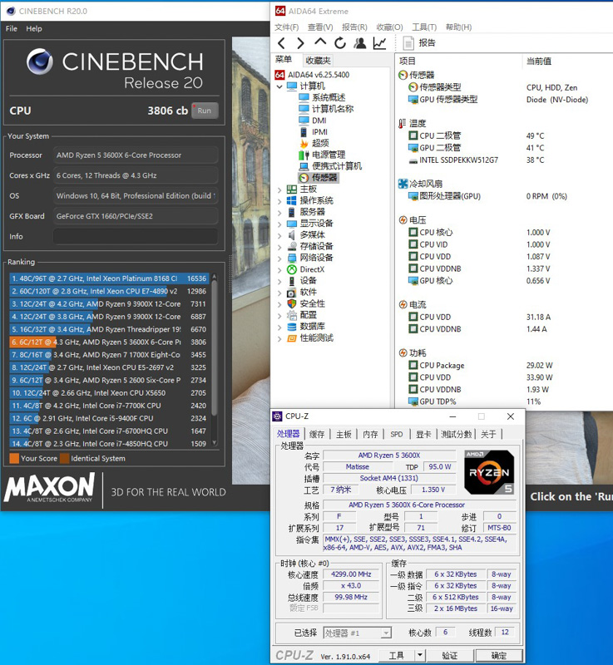Open 内存 tab in CPU-Z
Viewport: 613px width, 665px height.
coord(370,434)
